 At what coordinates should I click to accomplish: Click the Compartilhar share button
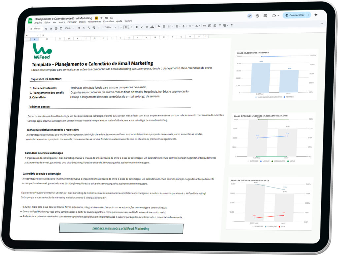(295, 15)
